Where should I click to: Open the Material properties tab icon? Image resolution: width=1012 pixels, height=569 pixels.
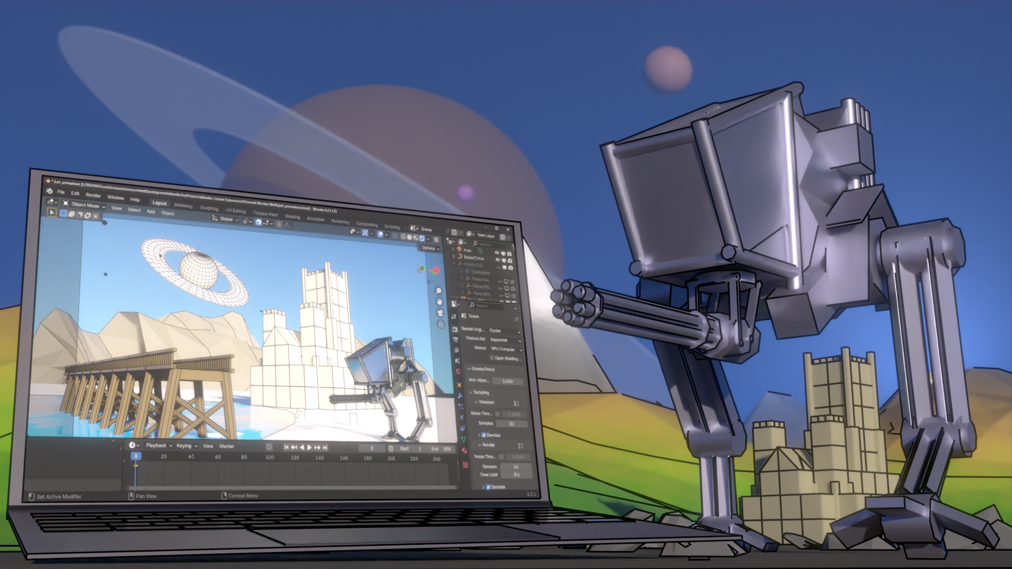tap(464, 450)
